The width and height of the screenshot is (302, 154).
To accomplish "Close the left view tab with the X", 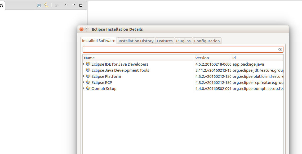I will tap(2, 5).
